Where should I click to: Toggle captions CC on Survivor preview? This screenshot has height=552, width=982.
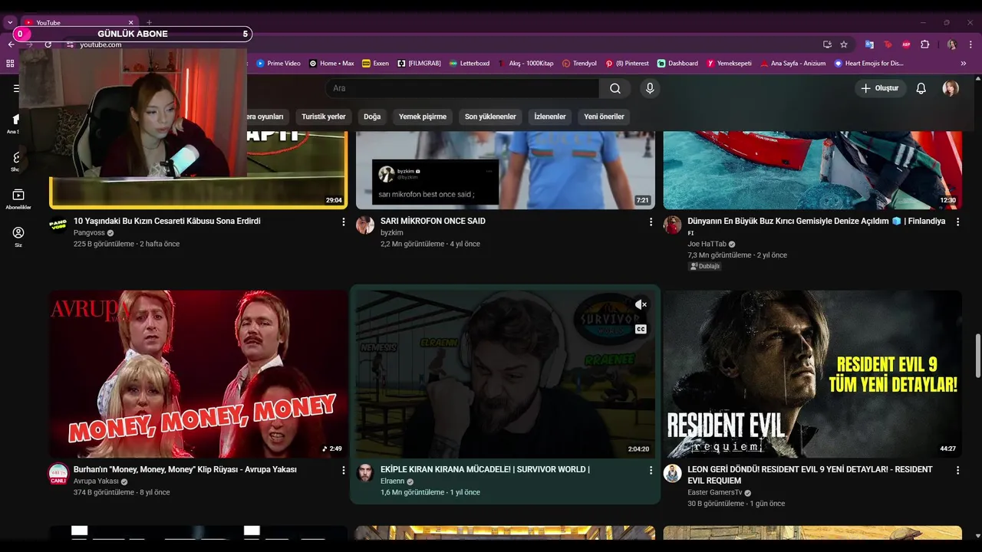pyautogui.click(x=641, y=329)
